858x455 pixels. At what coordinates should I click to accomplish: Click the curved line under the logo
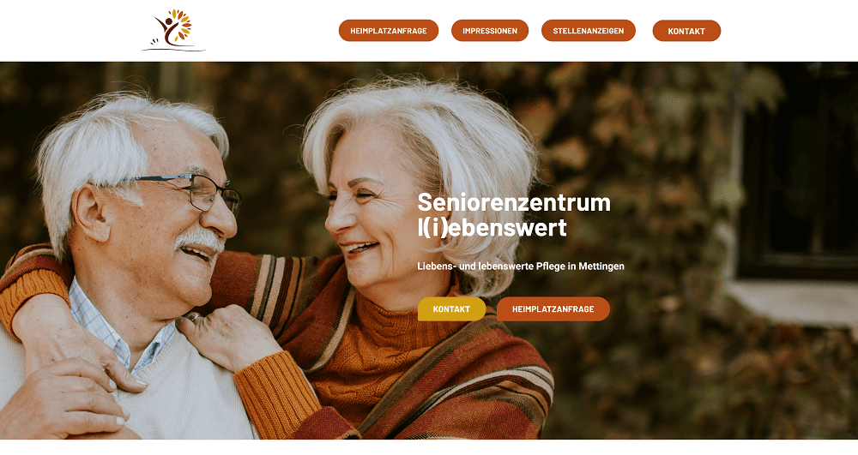[173, 50]
